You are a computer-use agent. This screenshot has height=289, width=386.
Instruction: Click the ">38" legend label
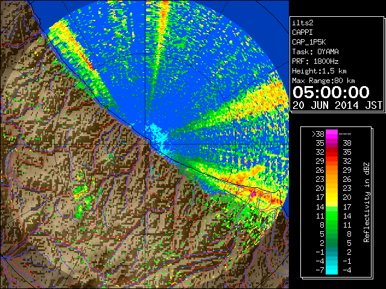(318, 134)
